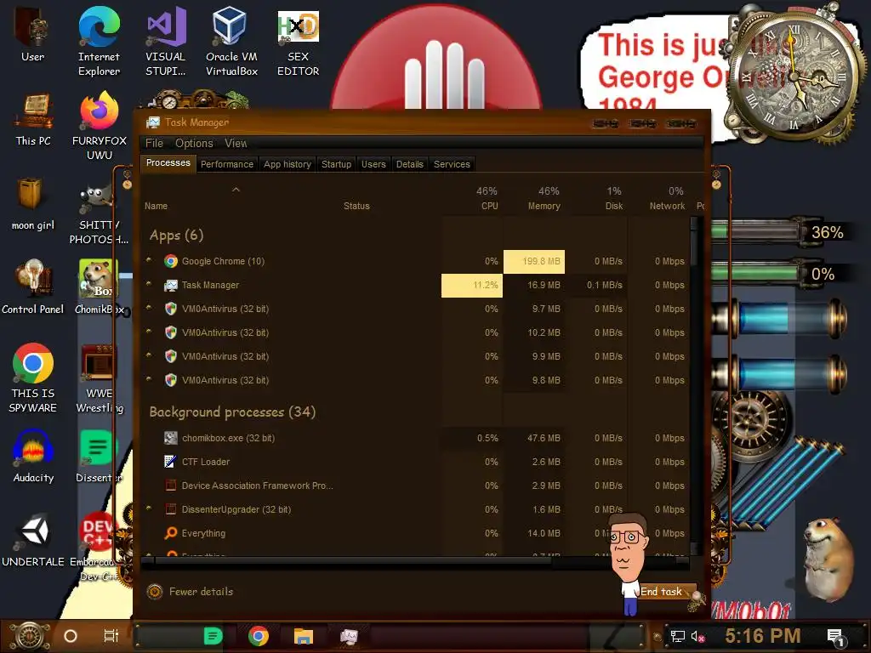Open Task View on the taskbar
The width and height of the screenshot is (871, 653).
[x=111, y=636]
